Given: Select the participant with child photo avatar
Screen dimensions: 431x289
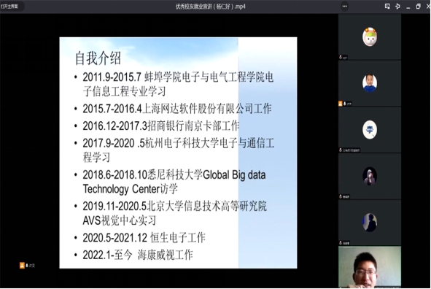Looking at the screenshot, I should coord(370,83).
